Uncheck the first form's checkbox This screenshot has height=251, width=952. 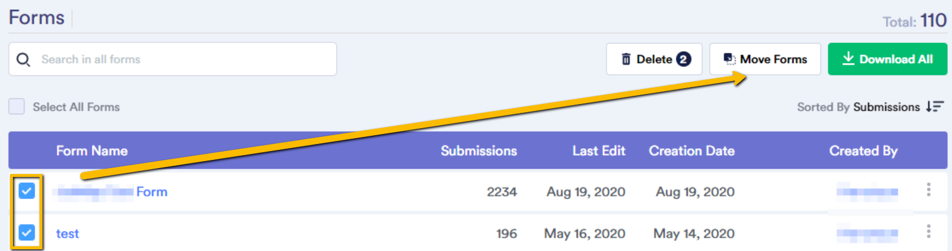coord(27,191)
